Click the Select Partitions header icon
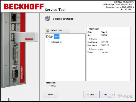This screenshot has height=102, width=136. pyautogui.click(x=47, y=18)
